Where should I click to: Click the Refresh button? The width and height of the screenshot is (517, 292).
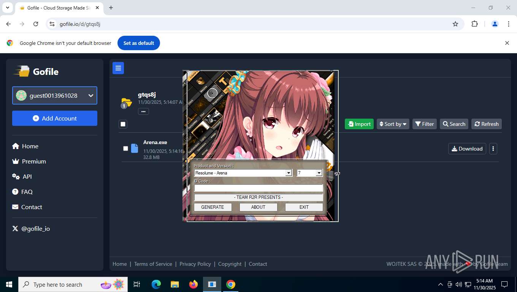click(x=487, y=124)
